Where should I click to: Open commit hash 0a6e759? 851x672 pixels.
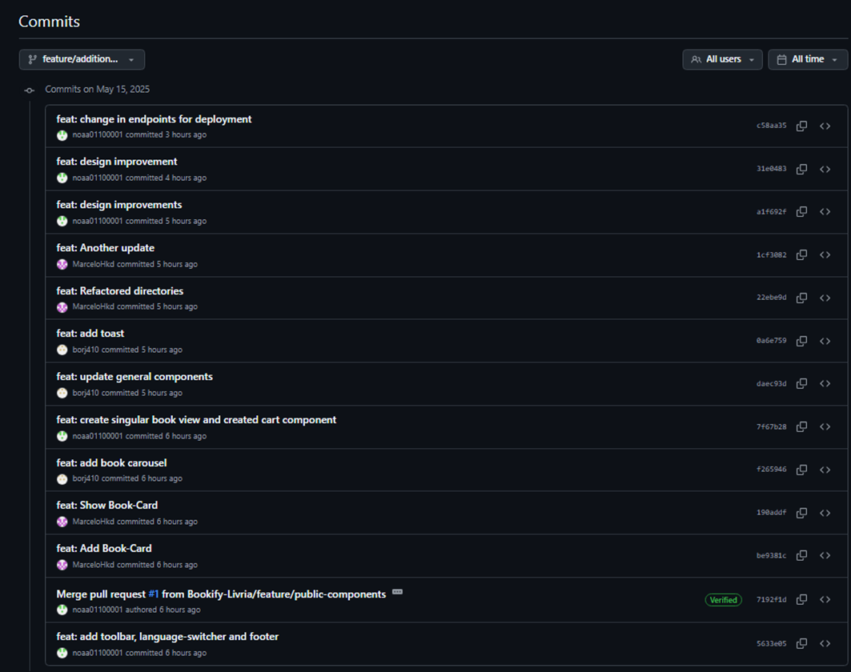click(771, 341)
